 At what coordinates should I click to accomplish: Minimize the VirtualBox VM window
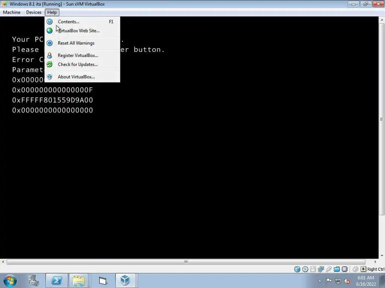tap(353, 4)
